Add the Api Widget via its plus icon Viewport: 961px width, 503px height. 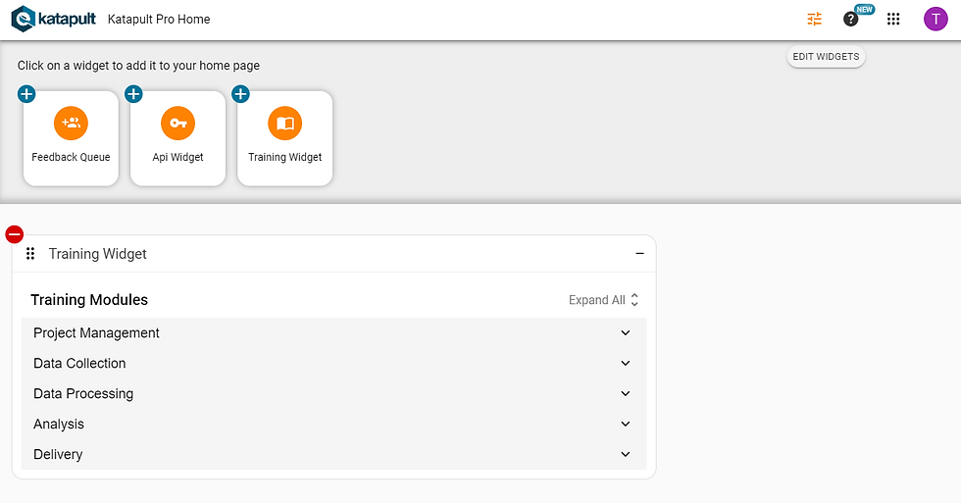[x=133, y=94]
